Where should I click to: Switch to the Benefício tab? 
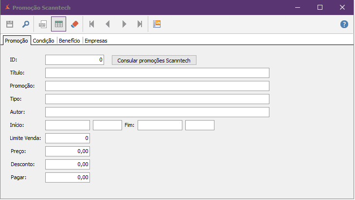(69, 41)
